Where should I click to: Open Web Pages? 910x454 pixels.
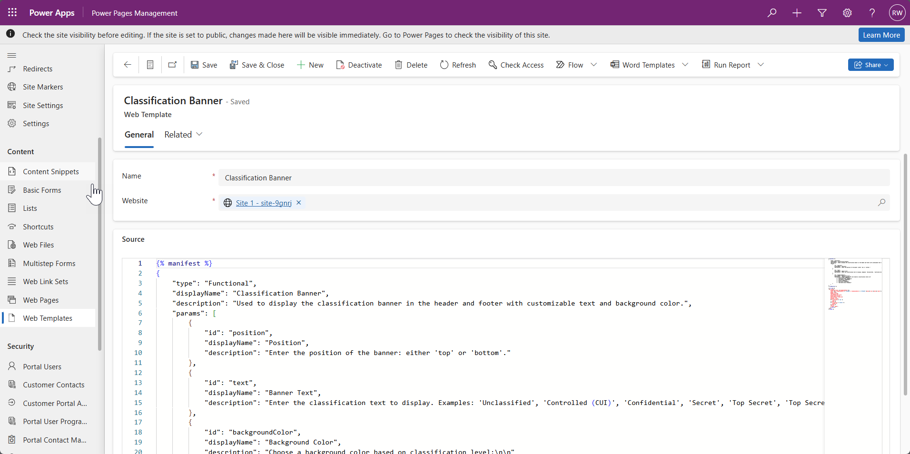48,300
